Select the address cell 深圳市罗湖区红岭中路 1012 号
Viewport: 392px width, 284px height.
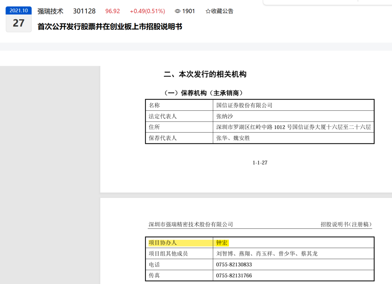294,127
